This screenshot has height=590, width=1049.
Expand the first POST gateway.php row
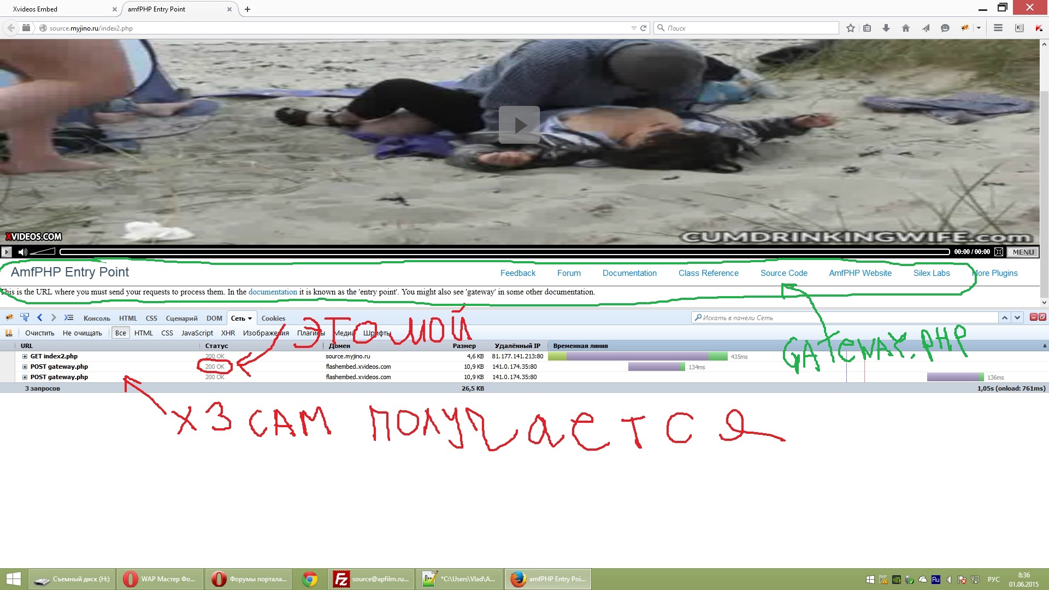25,367
